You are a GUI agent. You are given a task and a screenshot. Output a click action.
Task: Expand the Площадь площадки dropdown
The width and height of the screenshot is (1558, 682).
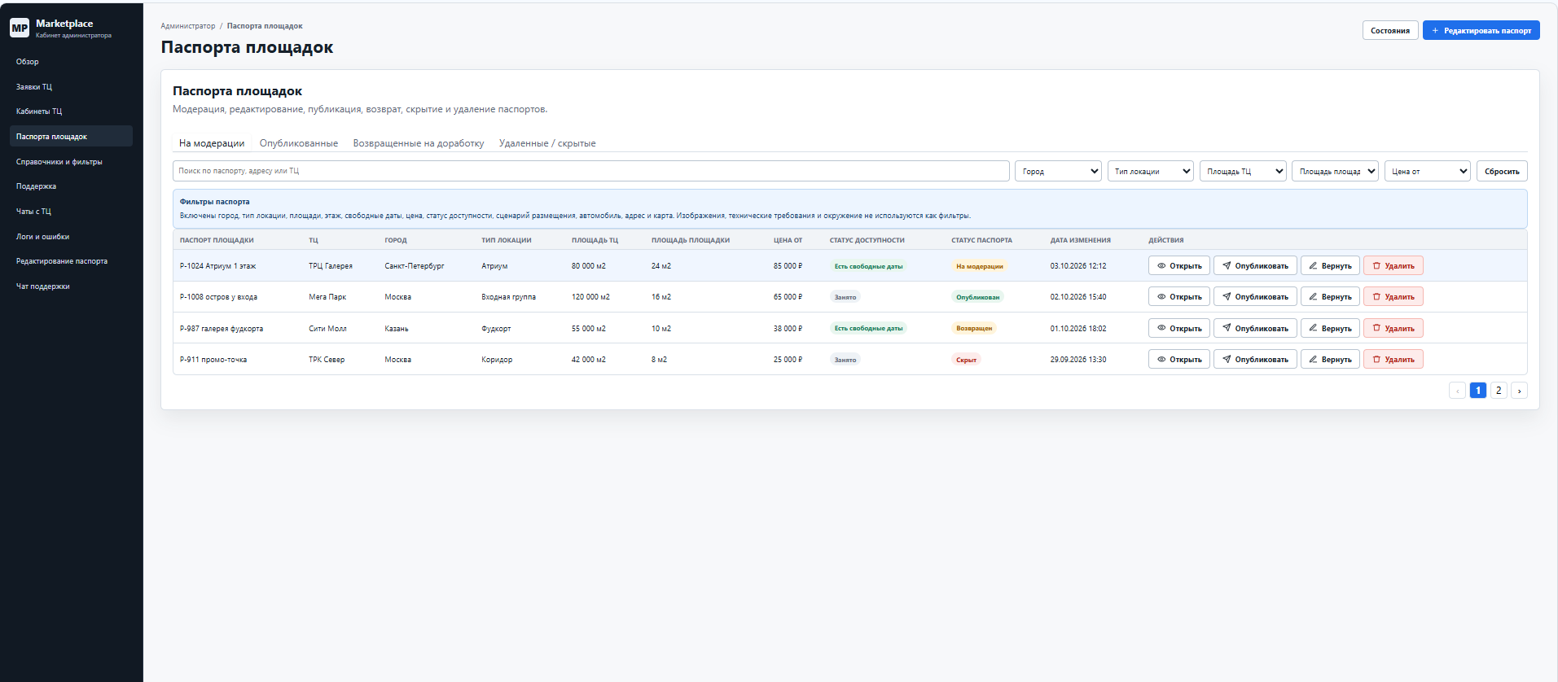(x=1335, y=171)
